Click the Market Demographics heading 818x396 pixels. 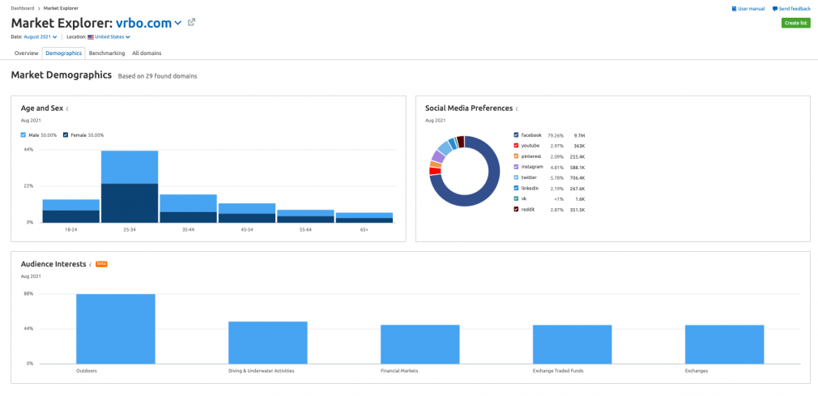click(x=62, y=75)
